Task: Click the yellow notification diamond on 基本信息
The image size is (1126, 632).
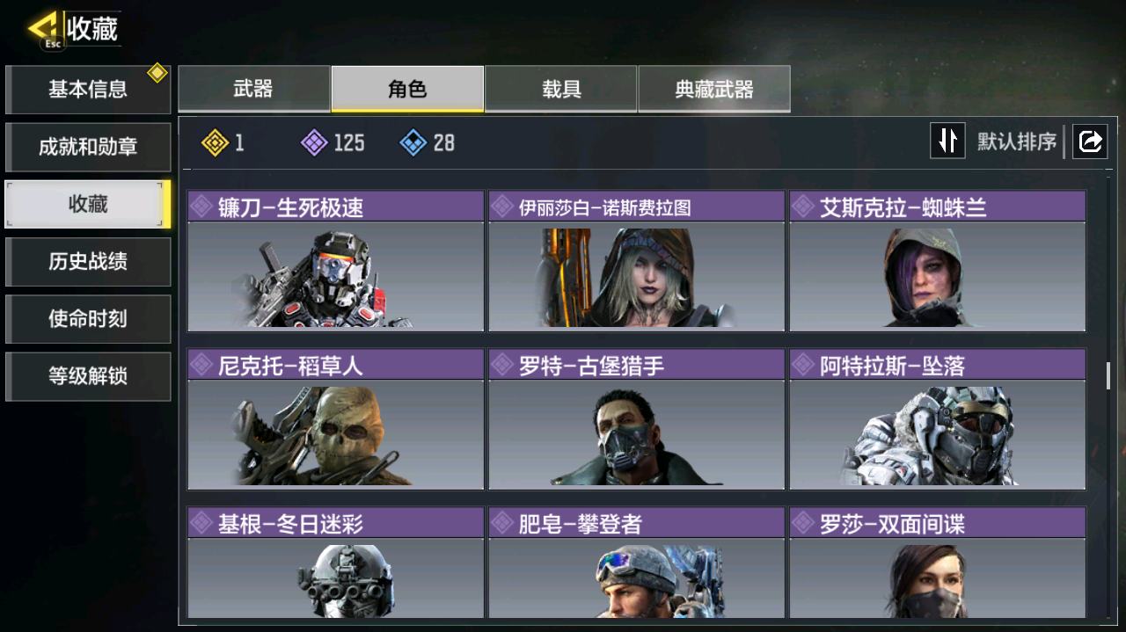Action: coord(157,73)
